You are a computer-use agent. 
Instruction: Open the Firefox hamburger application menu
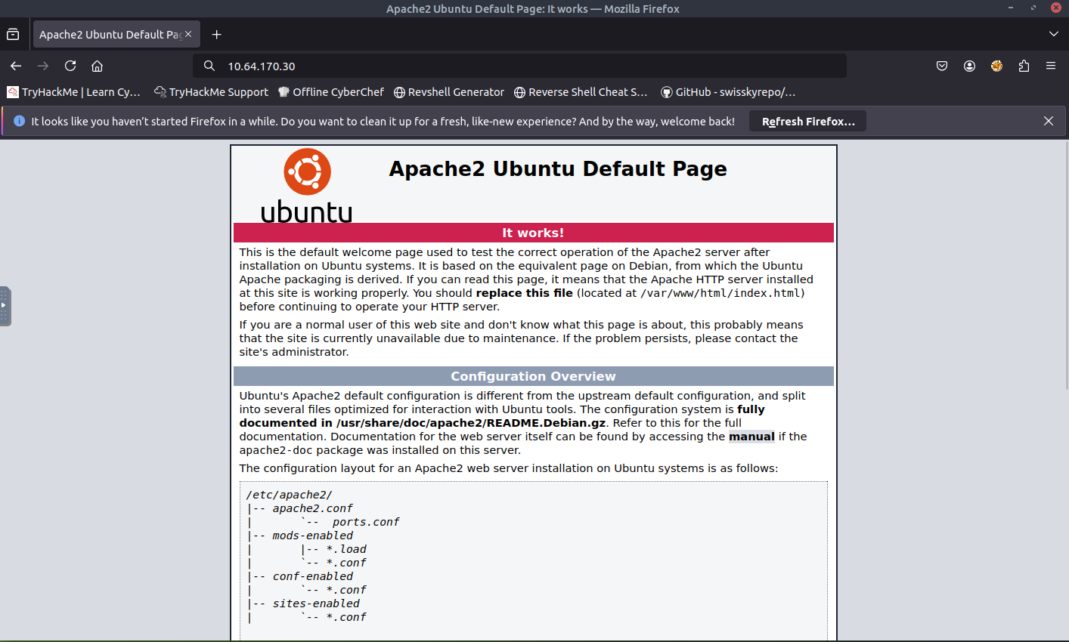click(x=1051, y=66)
